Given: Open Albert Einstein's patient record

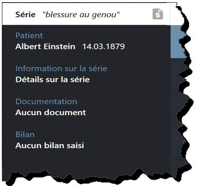Looking at the screenshot, I should [45, 47].
